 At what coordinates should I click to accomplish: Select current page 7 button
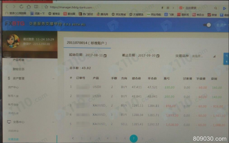134,138
